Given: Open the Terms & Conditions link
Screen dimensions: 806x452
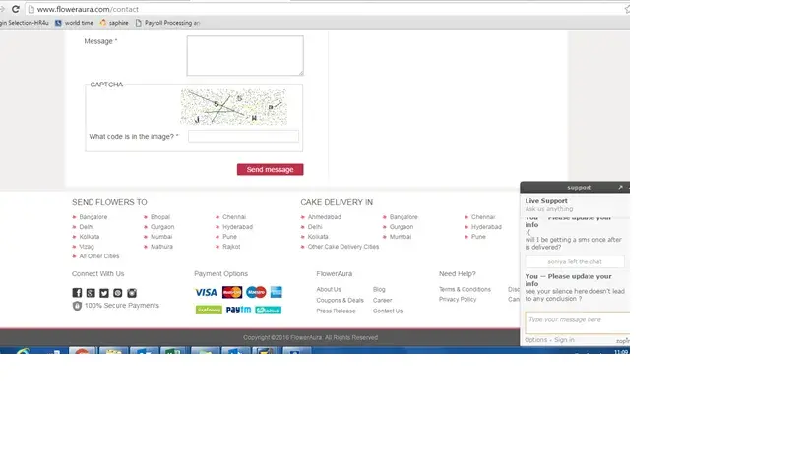Looking at the screenshot, I should click(465, 289).
